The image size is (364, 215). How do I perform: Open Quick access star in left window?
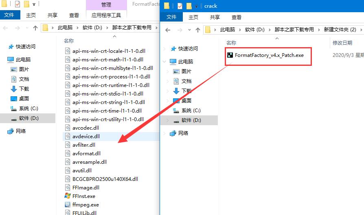[11, 47]
